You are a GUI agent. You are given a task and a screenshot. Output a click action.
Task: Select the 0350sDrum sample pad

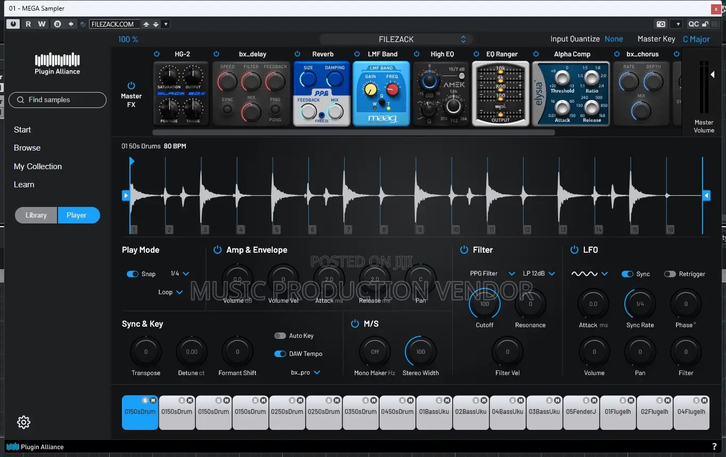[x=361, y=412]
